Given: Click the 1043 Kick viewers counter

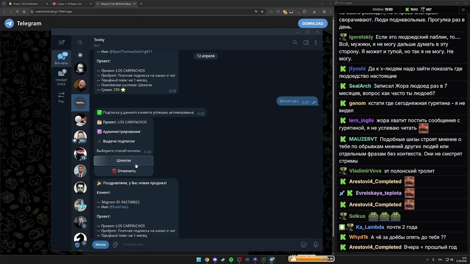Looking at the screenshot, I should [411, 10].
